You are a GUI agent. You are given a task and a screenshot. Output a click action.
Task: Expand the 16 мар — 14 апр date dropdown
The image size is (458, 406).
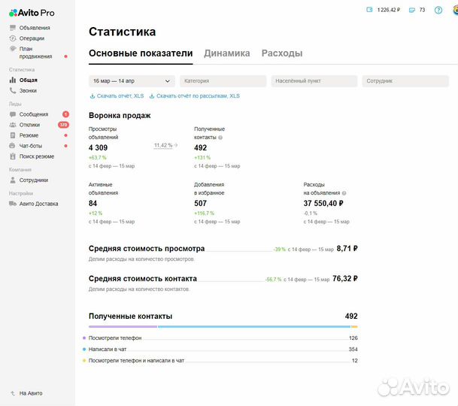click(132, 81)
